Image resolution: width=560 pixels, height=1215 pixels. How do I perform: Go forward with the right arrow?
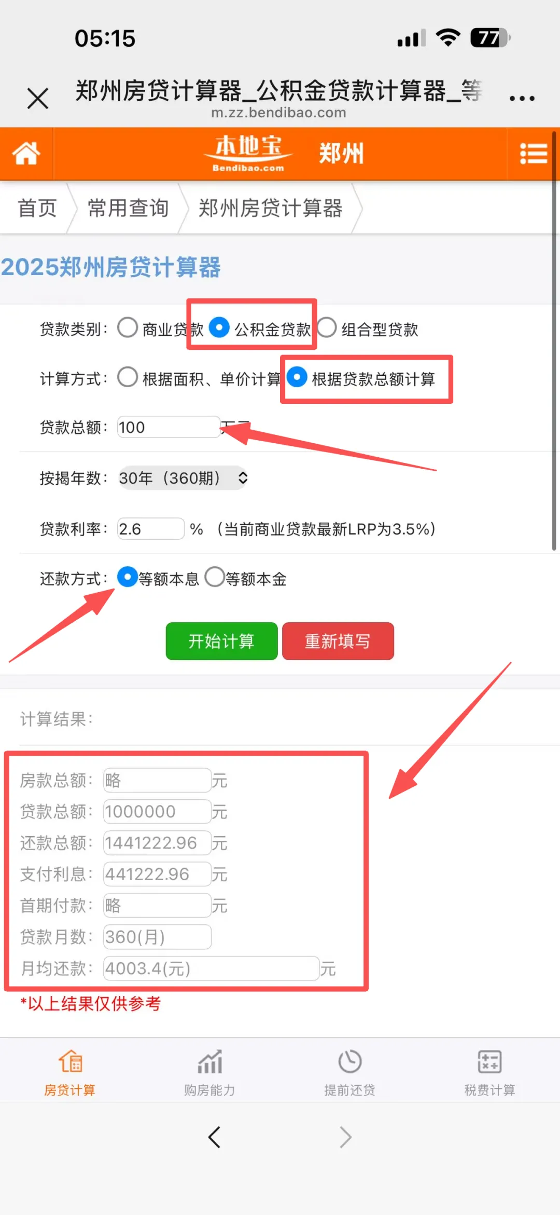point(345,1137)
